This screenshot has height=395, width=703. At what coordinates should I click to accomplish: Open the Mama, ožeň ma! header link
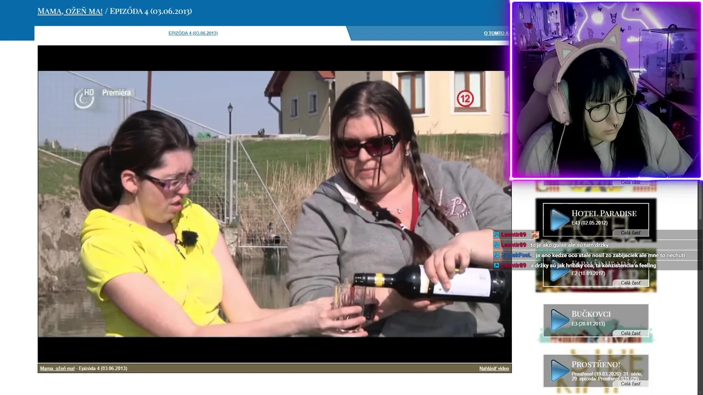[x=70, y=11]
